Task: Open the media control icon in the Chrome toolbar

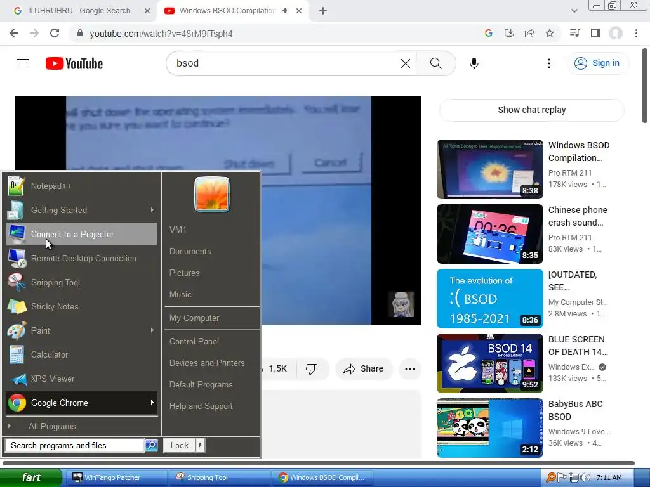Action: 574,33
